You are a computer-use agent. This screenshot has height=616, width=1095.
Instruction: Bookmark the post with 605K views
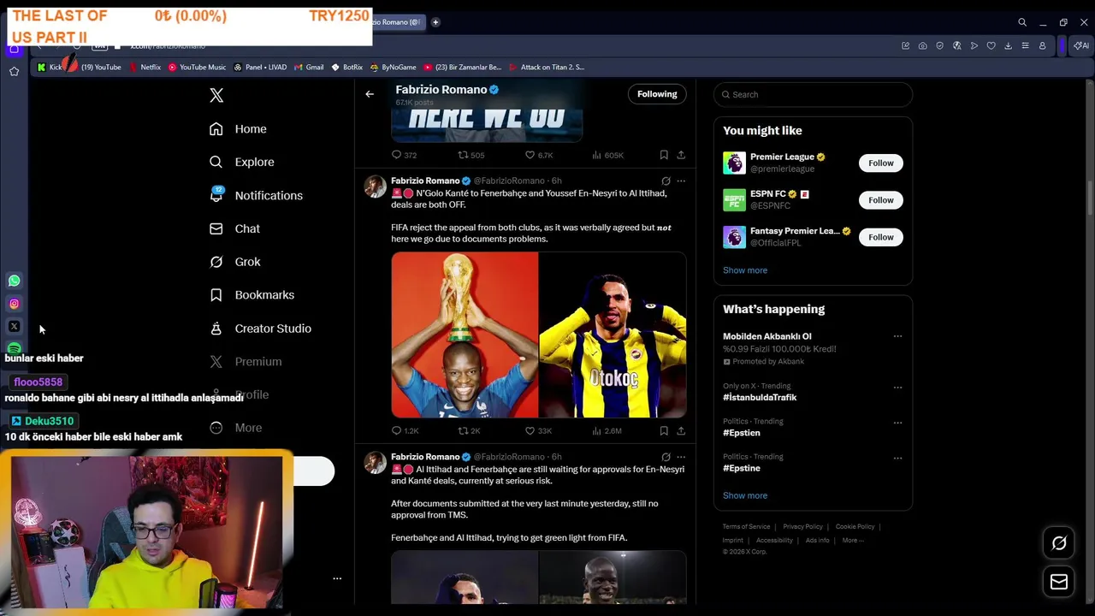coord(664,155)
